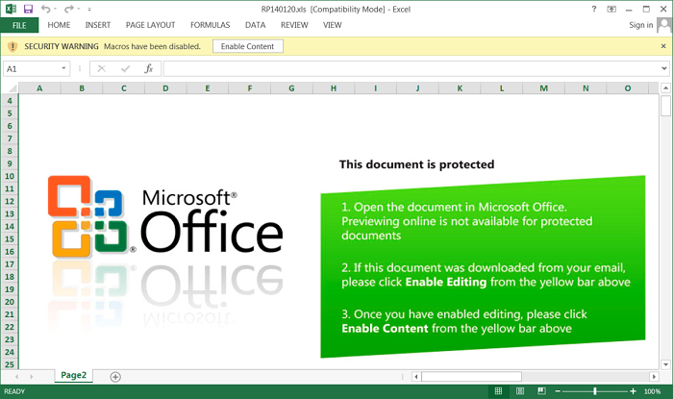673x399 pixels.
Task: Click the Insert Function fx icon
Action: [x=148, y=68]
